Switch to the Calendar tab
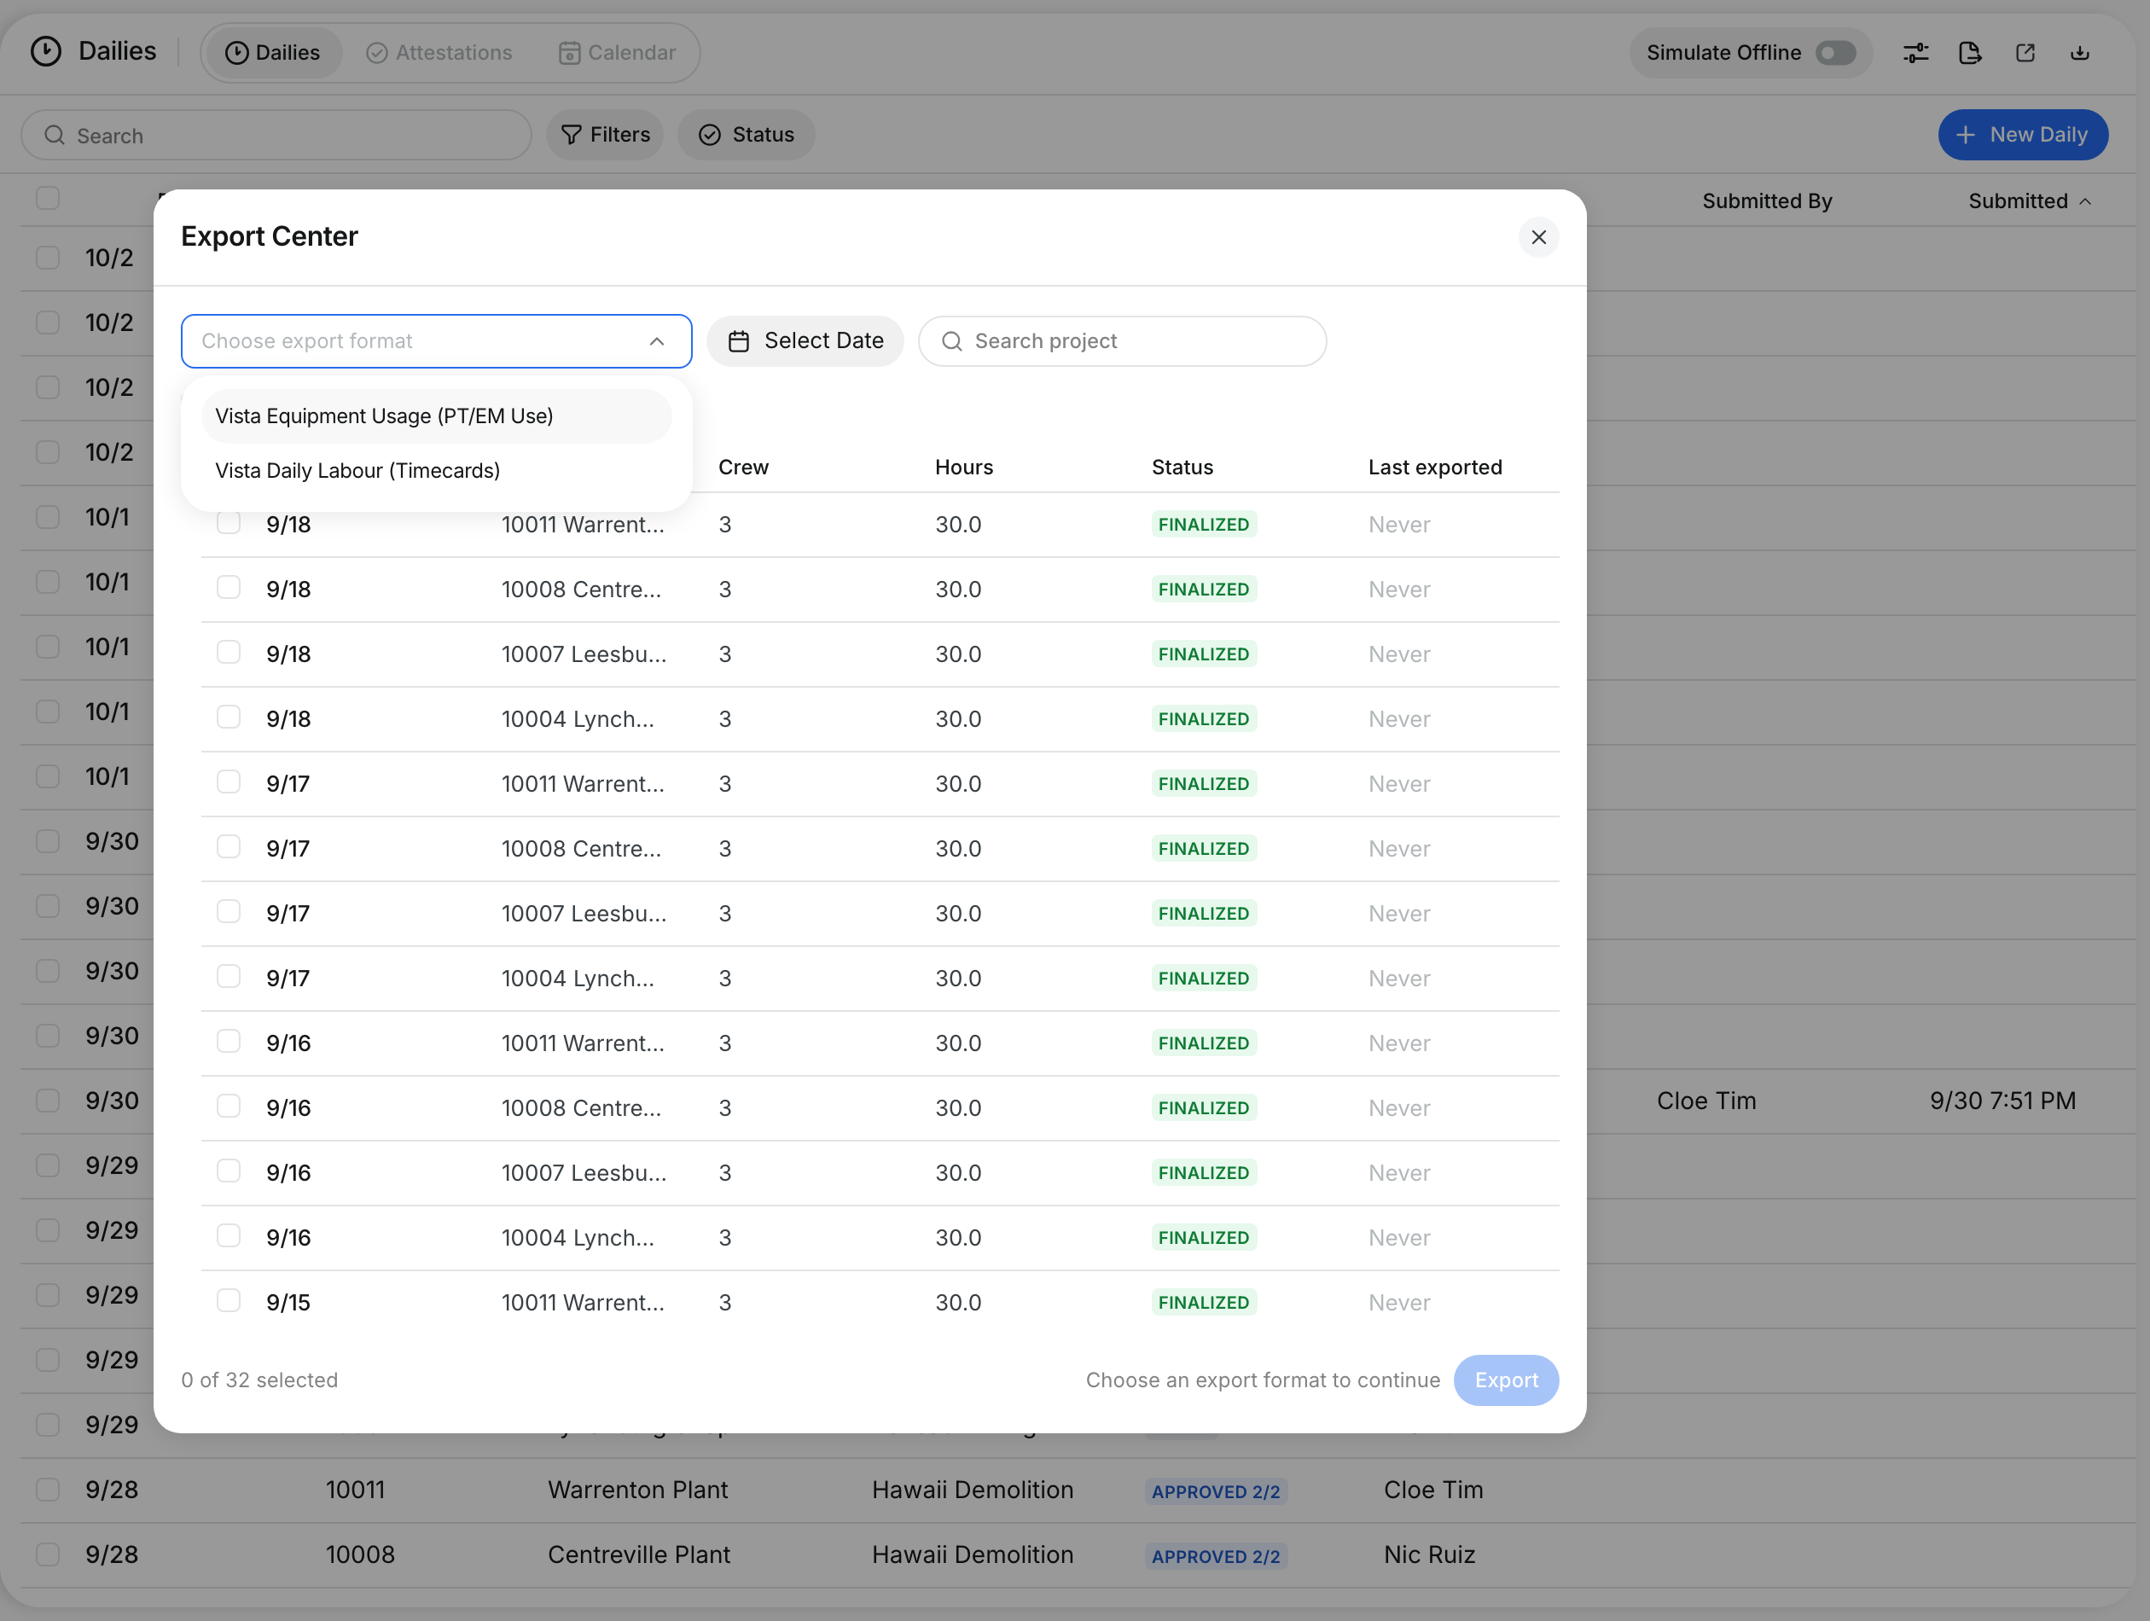This screenshot has height=1621, width=2150. coord(617,53)
